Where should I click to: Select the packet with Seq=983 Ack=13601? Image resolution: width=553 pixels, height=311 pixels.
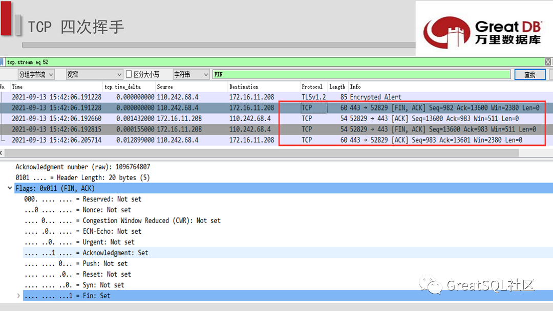[x=276, y=140]
